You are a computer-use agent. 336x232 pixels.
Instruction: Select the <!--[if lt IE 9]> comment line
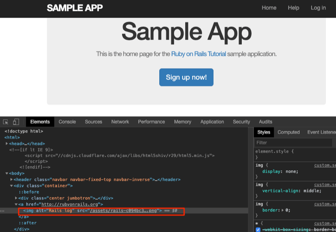coord(31,150)
